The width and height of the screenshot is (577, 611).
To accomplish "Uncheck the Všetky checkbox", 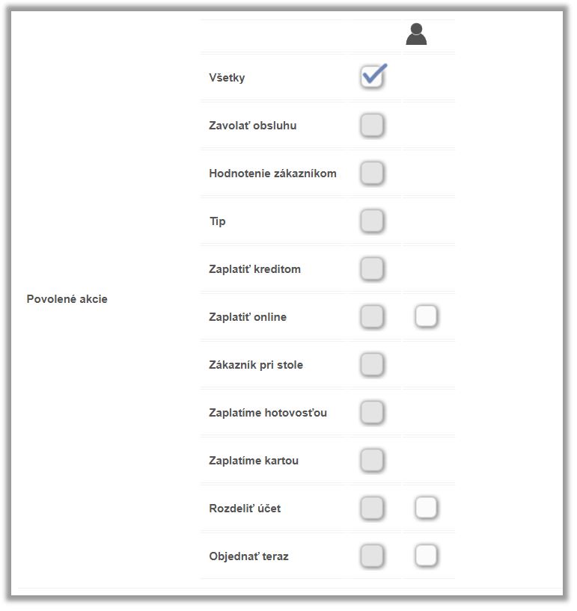I will coord(372,77).
